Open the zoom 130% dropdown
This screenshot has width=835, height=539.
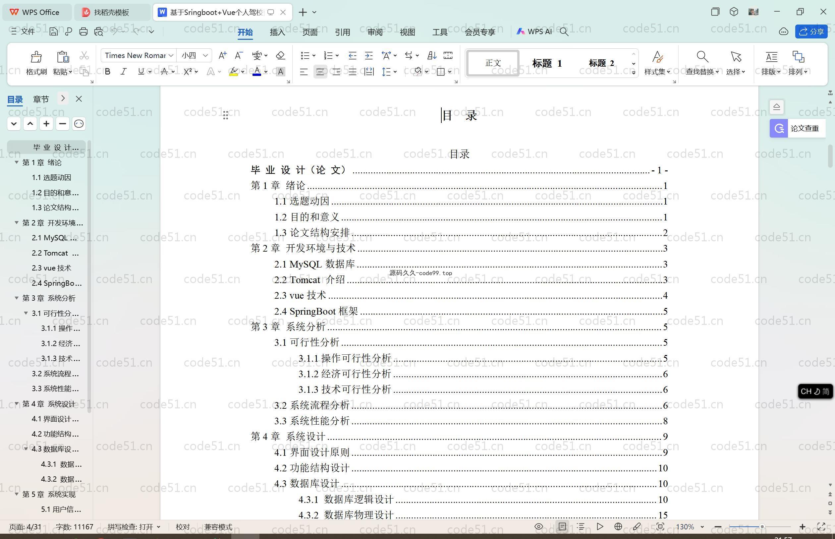(x=702, y=527)
